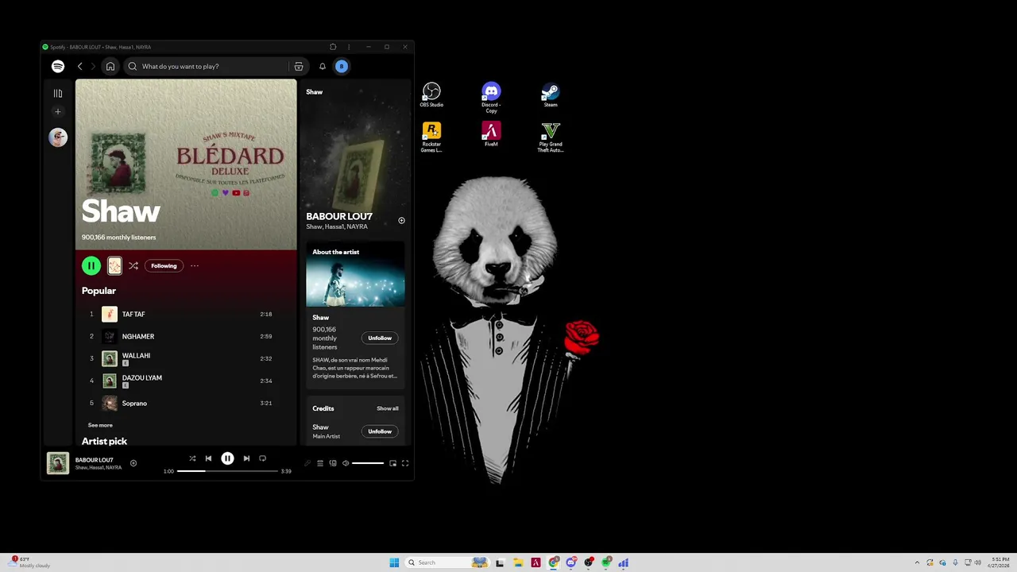Open the artist avatar in library sidebar

[58, 137]
